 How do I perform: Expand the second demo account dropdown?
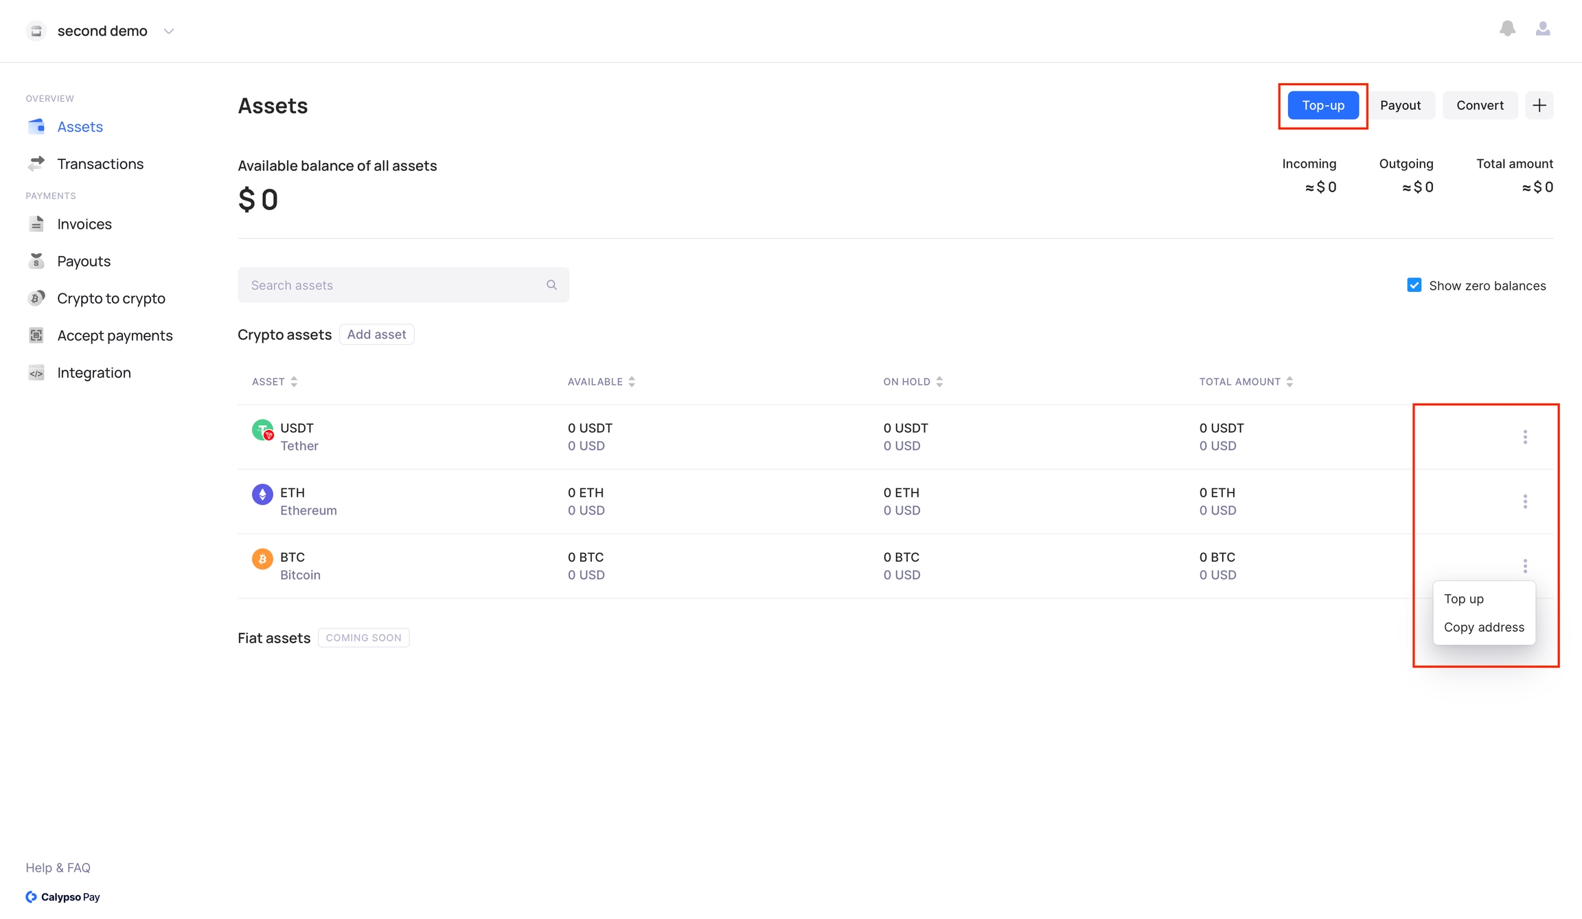click(x=168, y=31)
